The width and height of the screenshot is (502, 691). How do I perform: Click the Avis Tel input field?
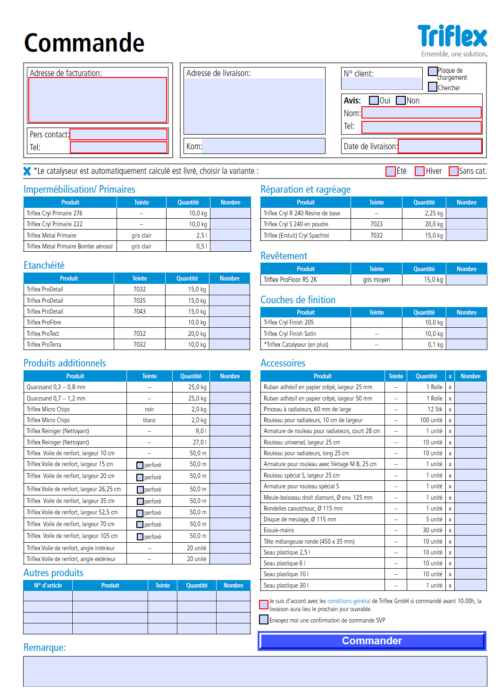tap(421, 127)
